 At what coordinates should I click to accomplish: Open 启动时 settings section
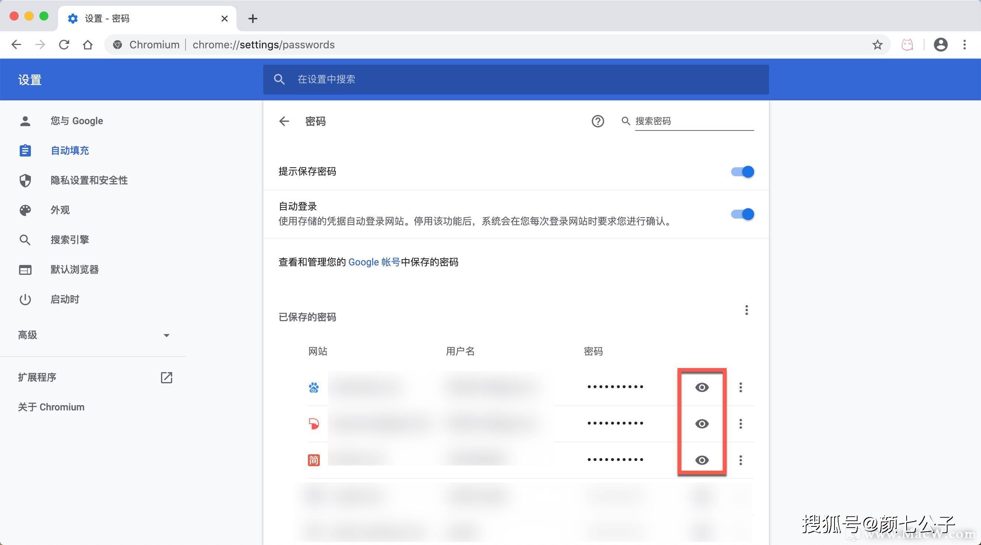(65, 300)
